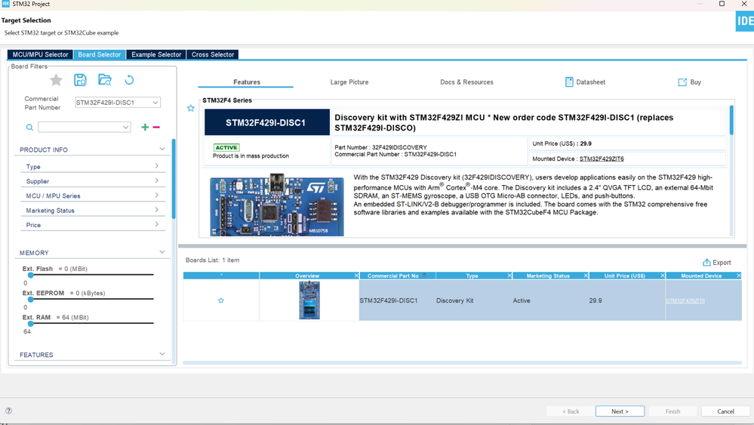Click the save search icon

(80, 80)
